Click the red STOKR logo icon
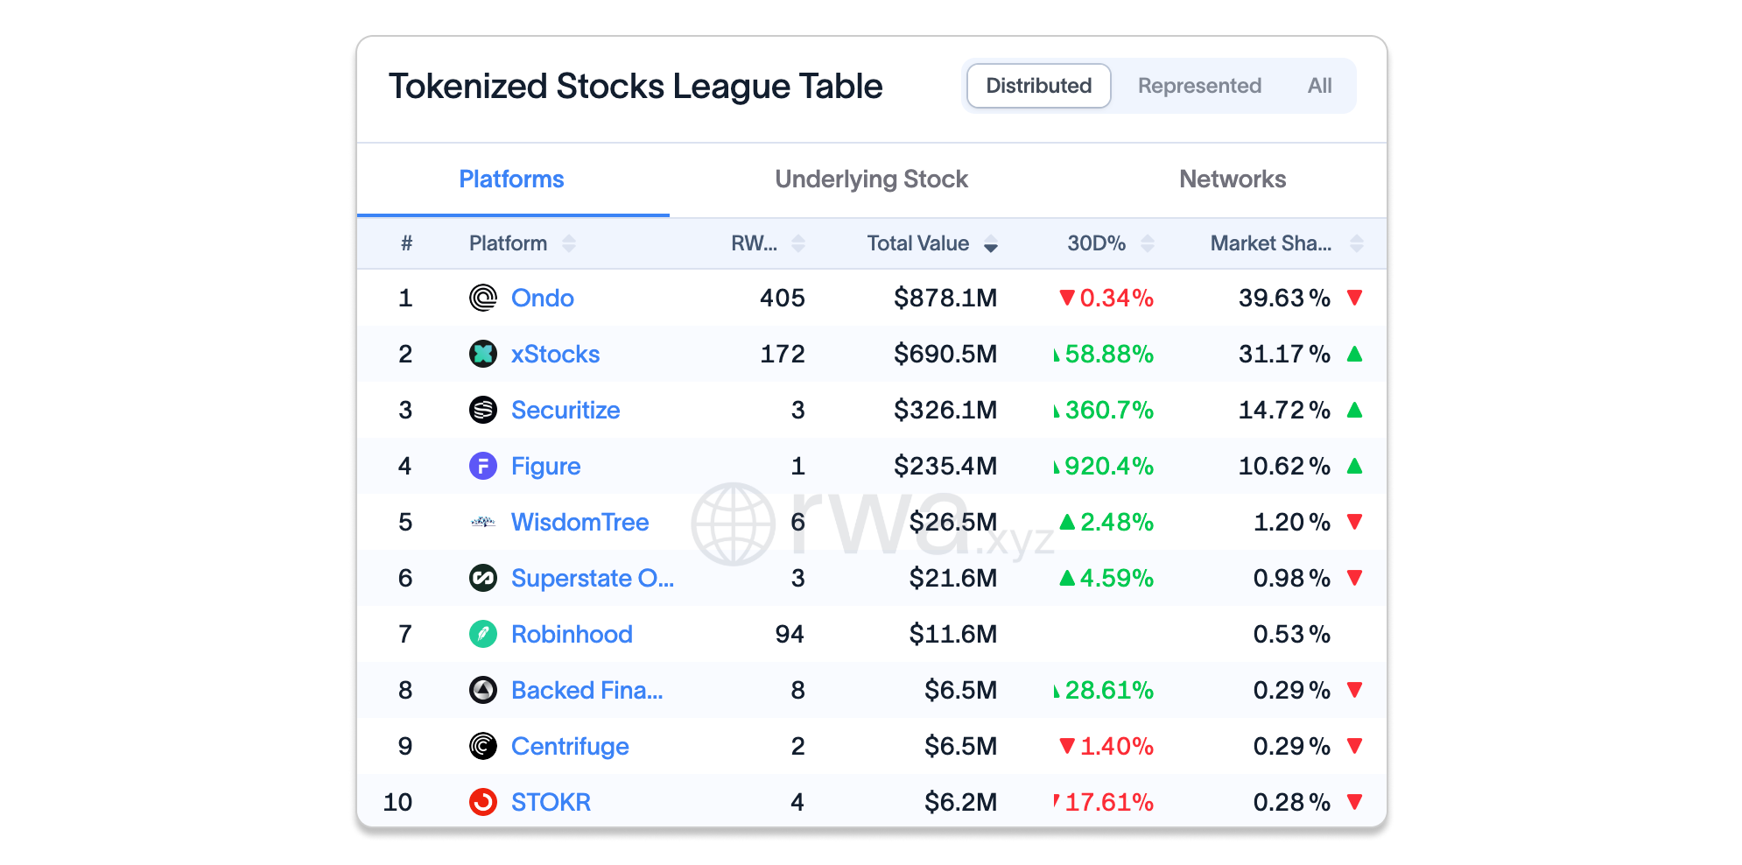This screenshot has width=1742, height=865. (x=482, y=802)
